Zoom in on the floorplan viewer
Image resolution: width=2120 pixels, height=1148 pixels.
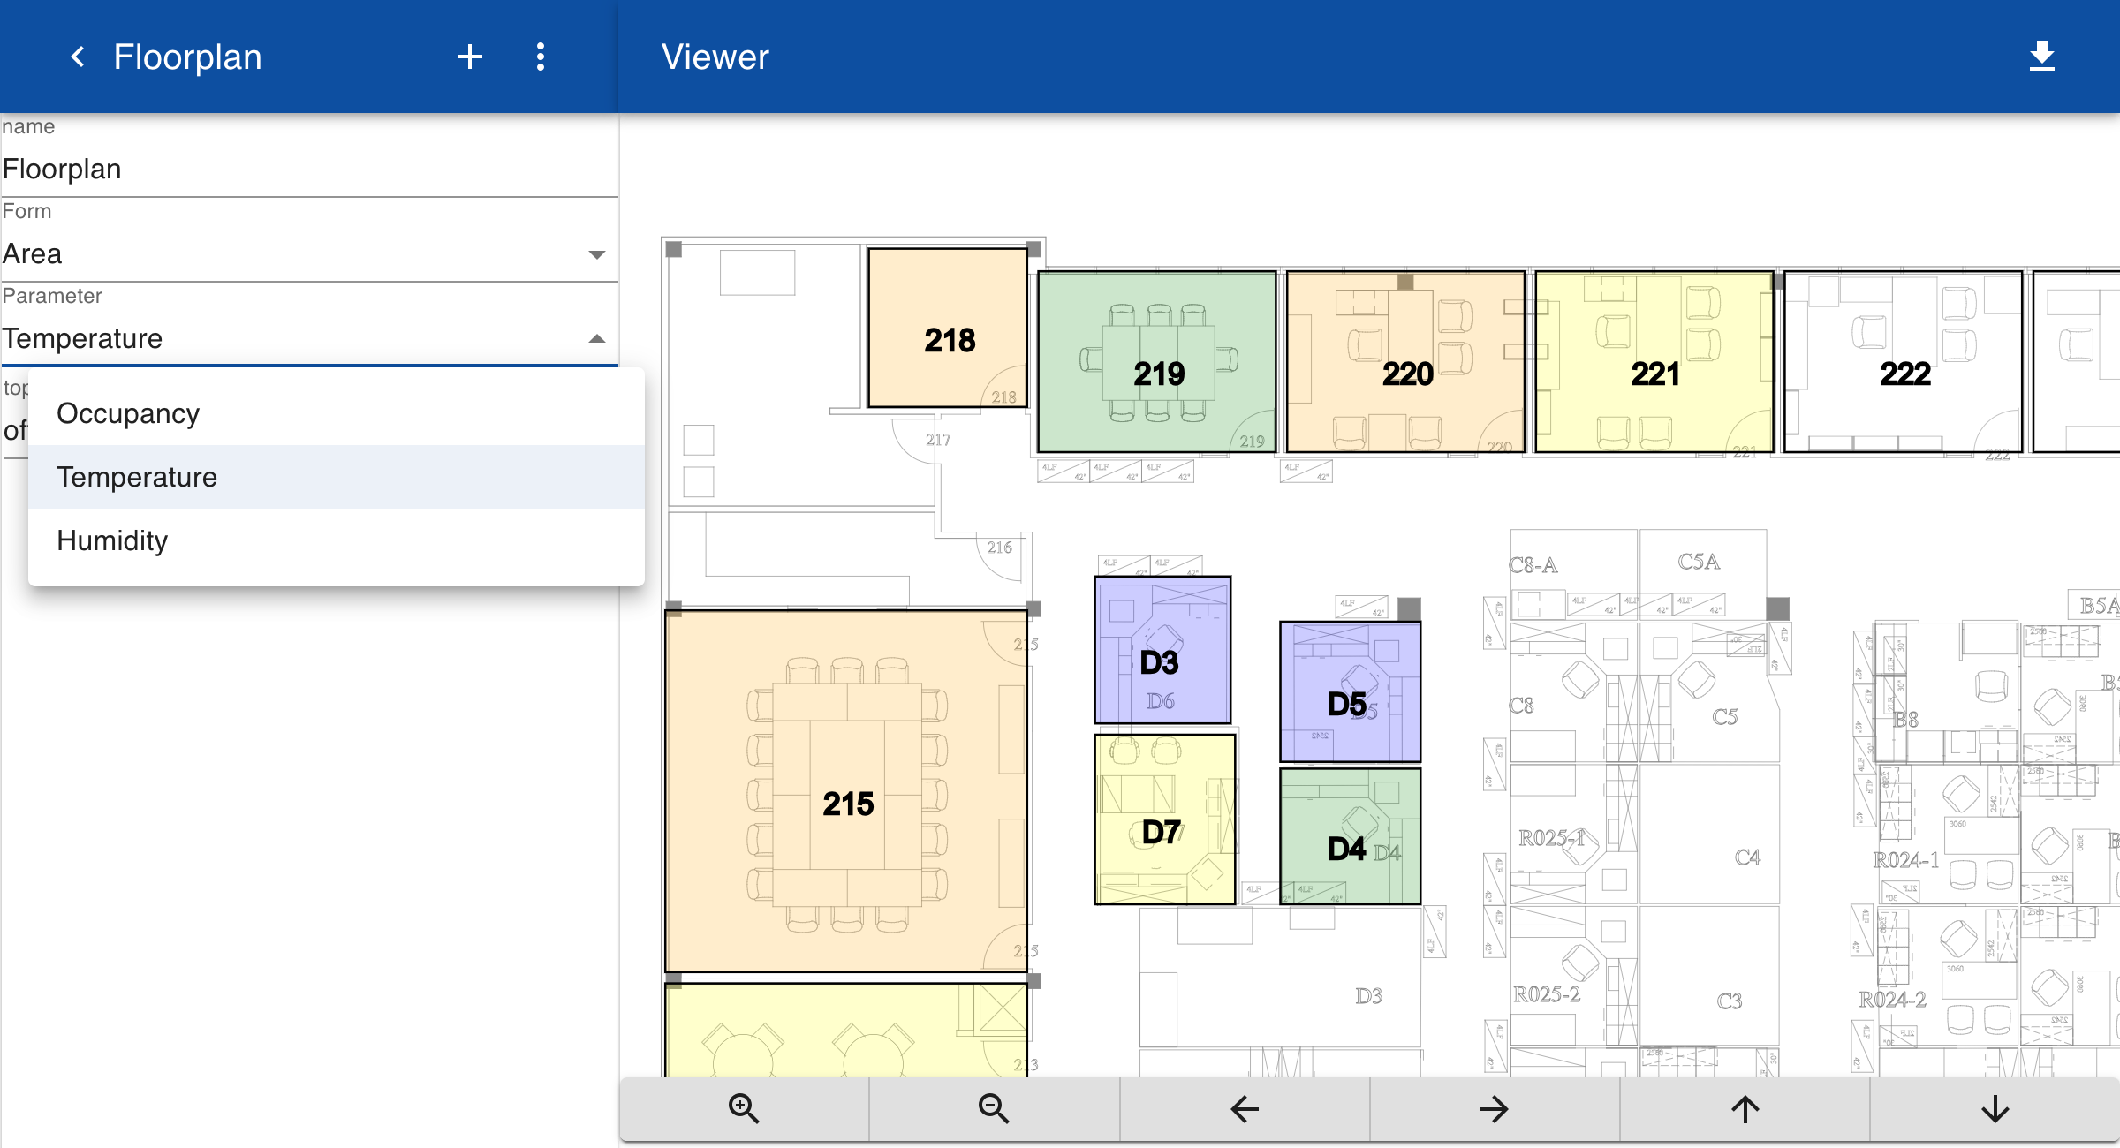[x=744, y=1108]
